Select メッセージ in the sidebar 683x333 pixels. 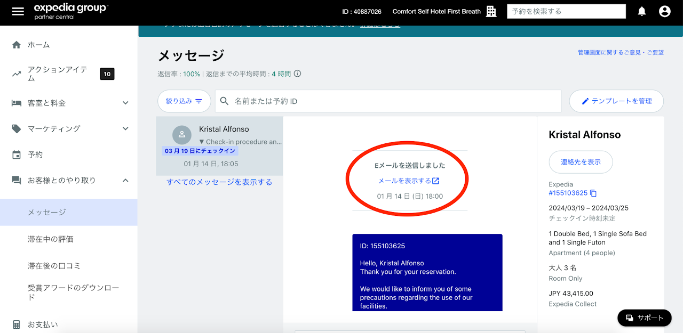pyautogui.click(x=47, y=212)
